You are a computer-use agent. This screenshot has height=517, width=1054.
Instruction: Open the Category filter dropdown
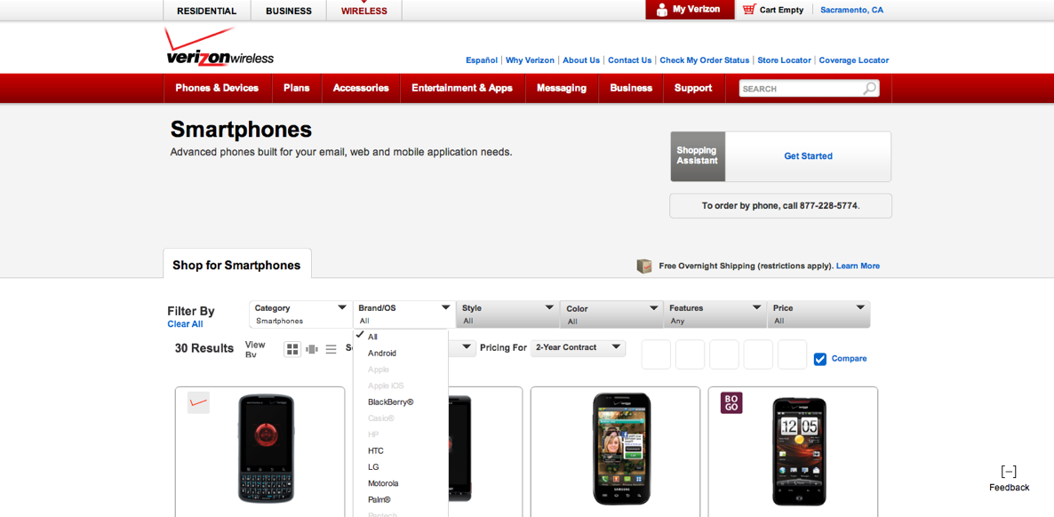coord(300,314)
